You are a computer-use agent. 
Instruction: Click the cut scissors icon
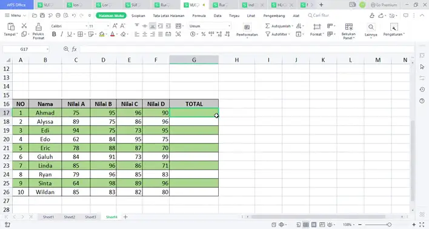(24, 25)
